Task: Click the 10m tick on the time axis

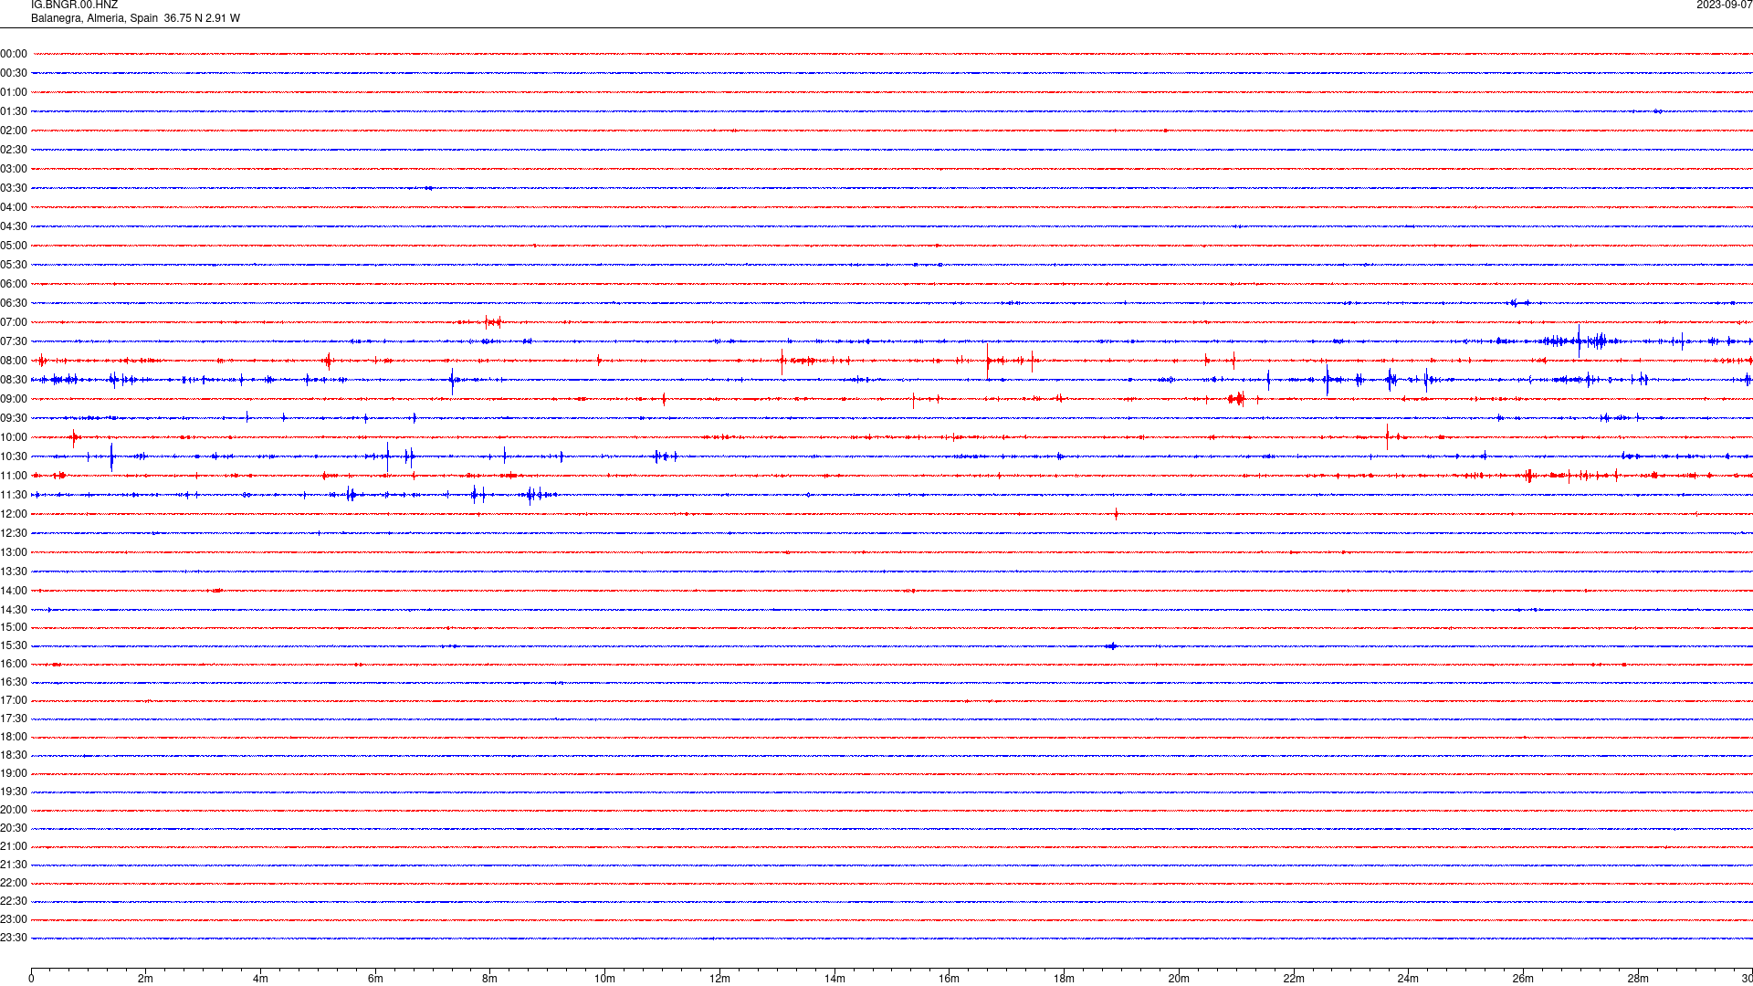Action: [604, 979]
